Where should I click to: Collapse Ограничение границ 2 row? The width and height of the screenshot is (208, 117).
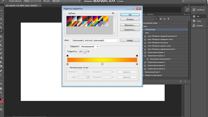tap(143, 56)
